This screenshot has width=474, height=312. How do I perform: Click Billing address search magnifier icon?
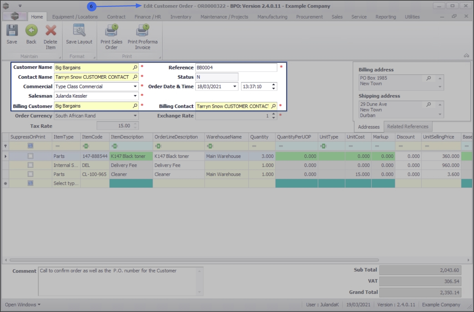tap(428, 78)
